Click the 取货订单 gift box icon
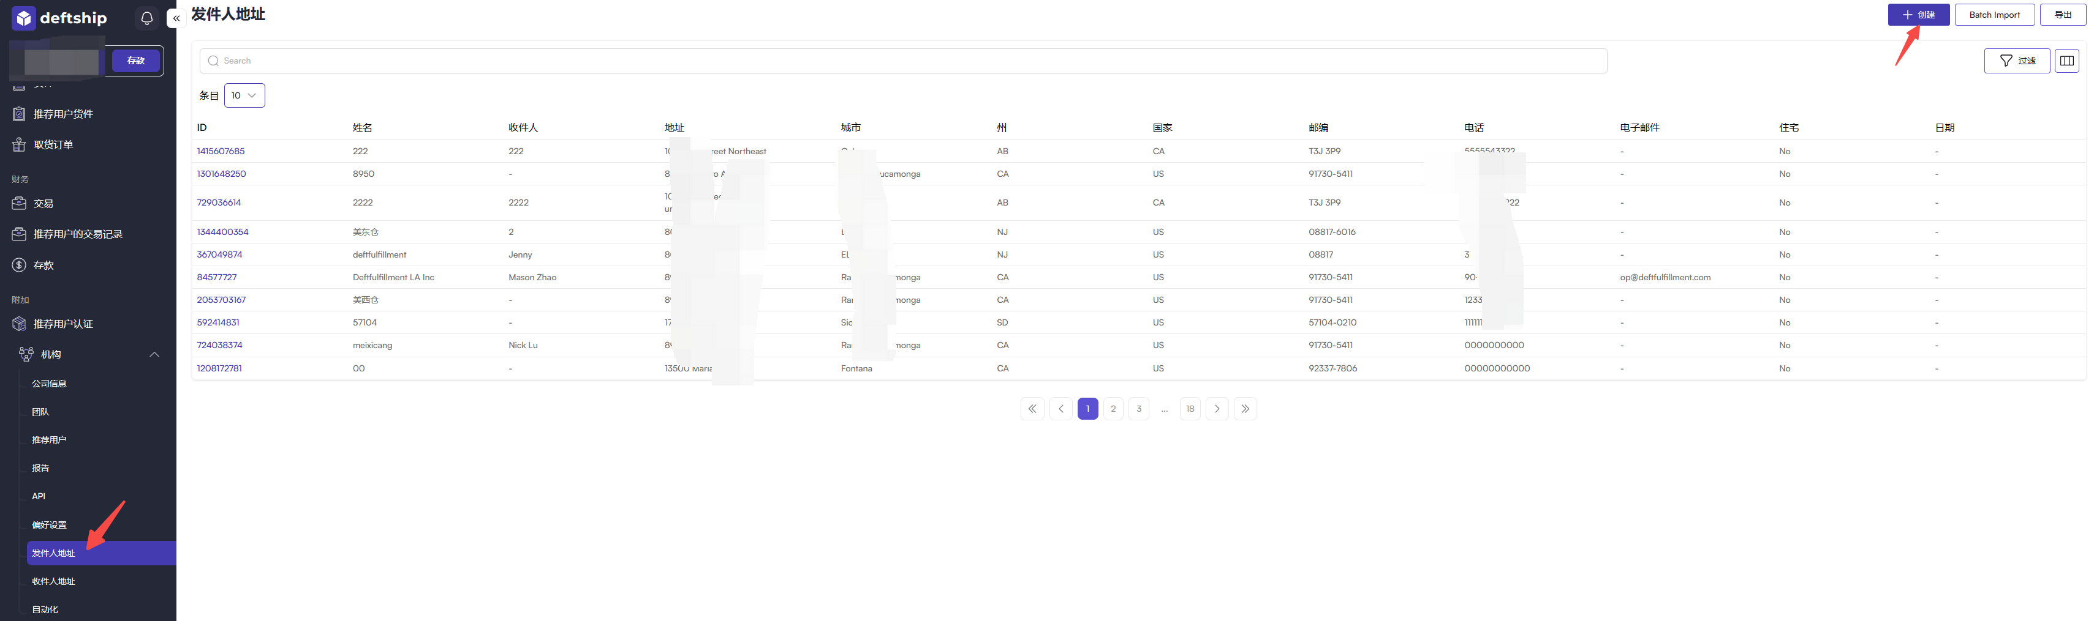This screenshot has width=2094, height=621. point(20,144)
